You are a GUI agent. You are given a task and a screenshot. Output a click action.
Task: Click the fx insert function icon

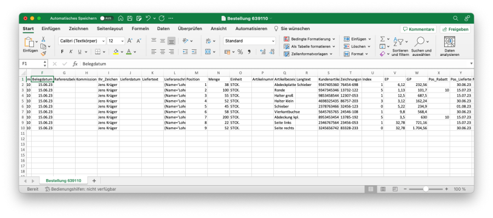tap(75, 64)
